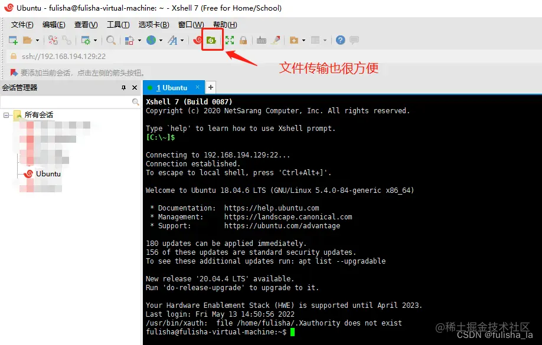Screen dimensions: 542x345
Task: Click the 'Xshell 7 (Build 0087)' text
Action: click(189, 102)
